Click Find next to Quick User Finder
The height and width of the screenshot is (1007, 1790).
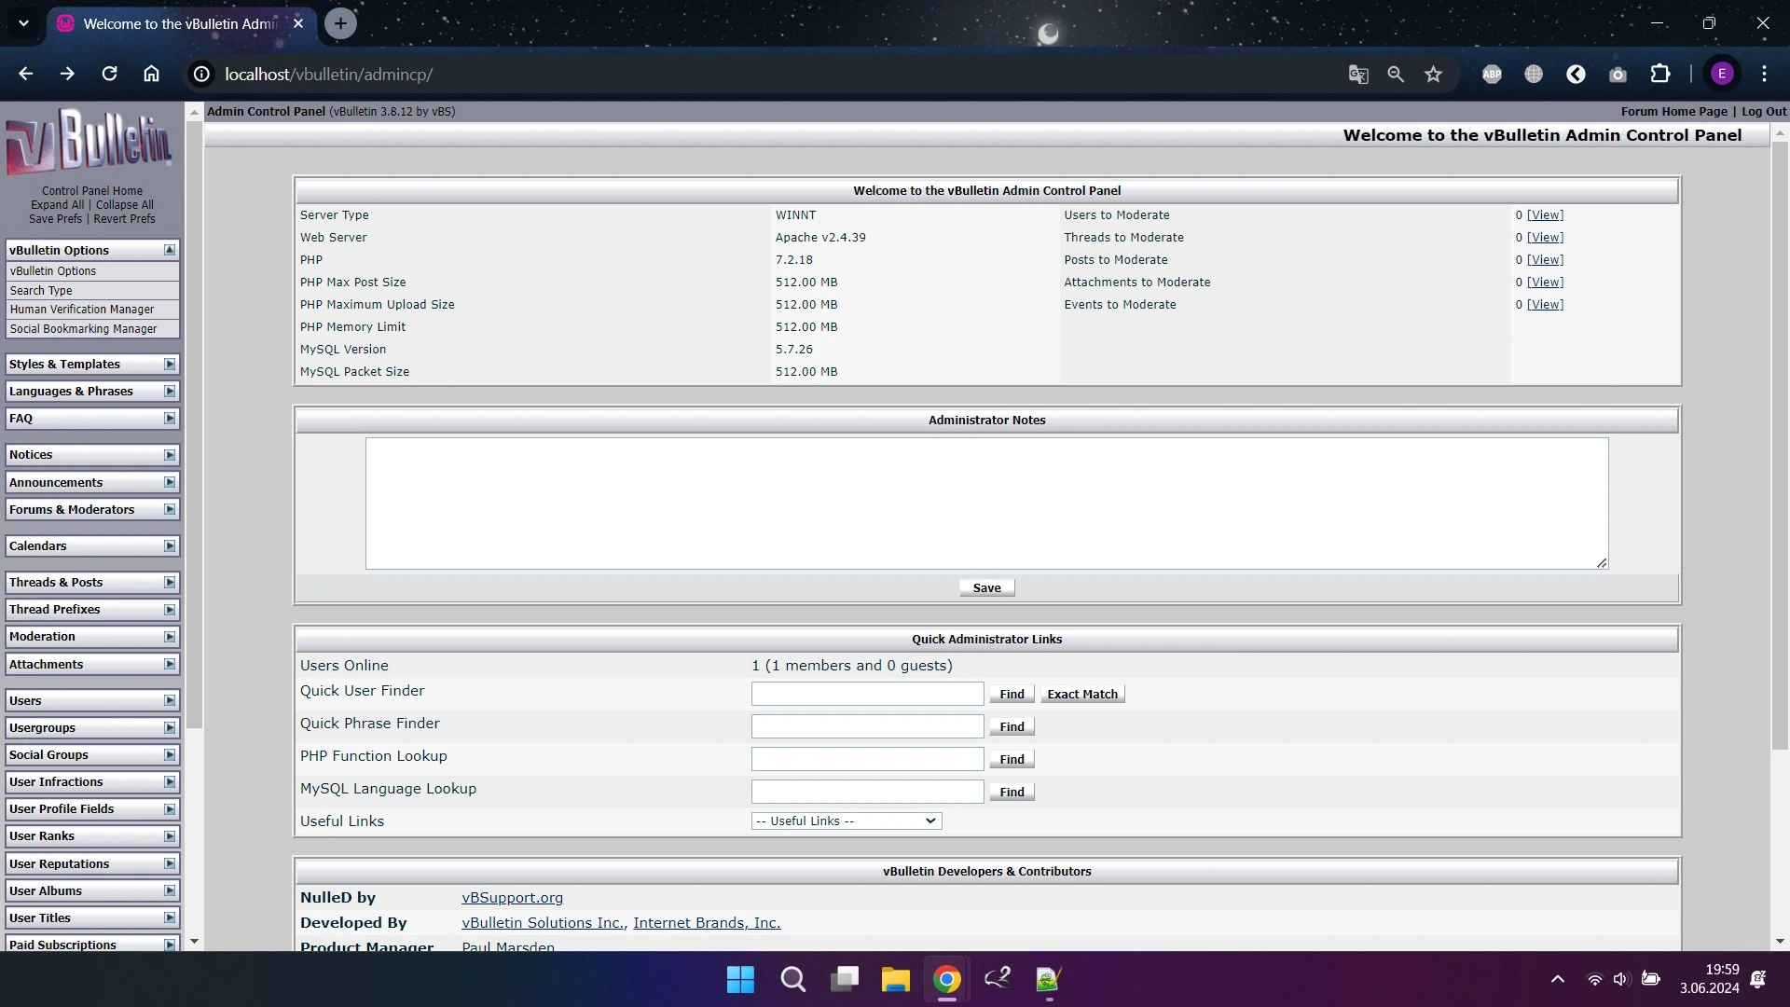tap(1012, 695)
